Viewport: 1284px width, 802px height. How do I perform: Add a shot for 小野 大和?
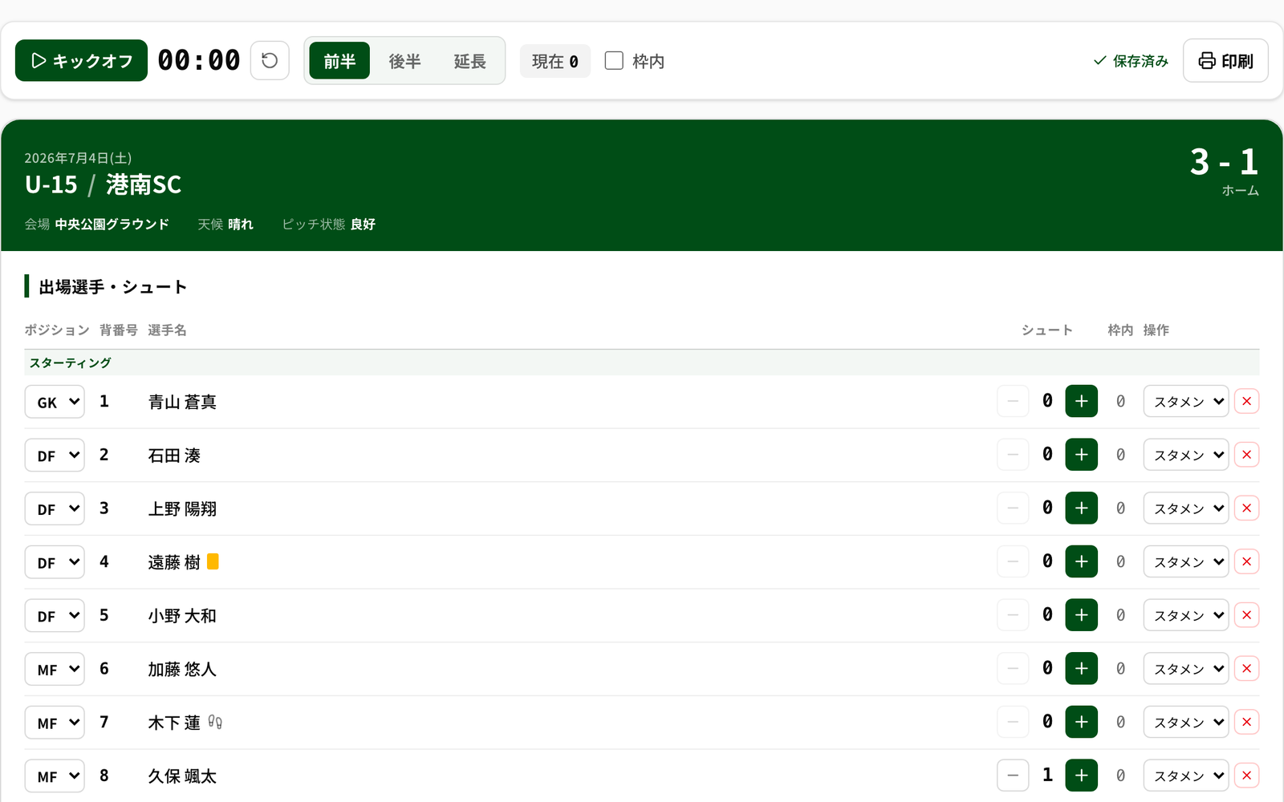1081,615
